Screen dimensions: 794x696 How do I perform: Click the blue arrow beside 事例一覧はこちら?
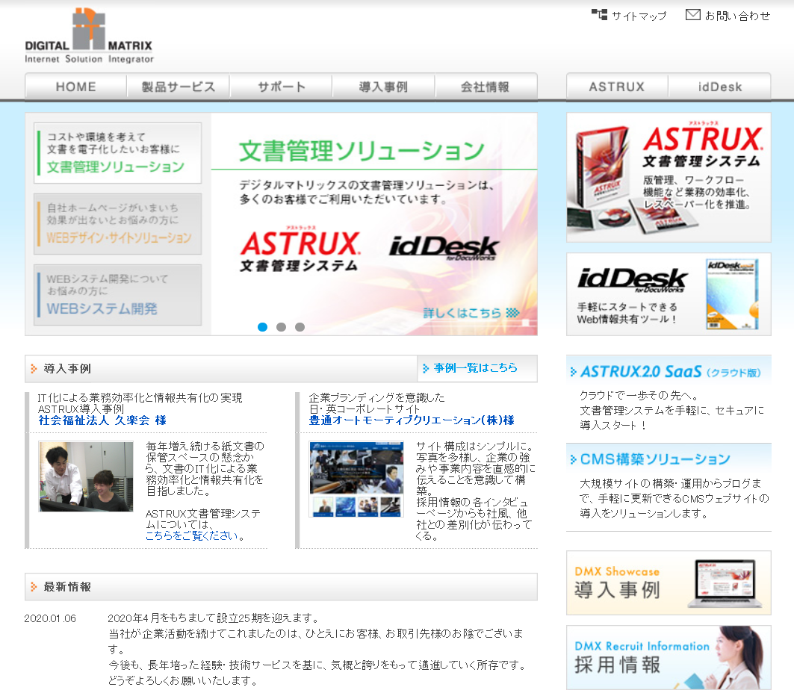pos(426,368)
